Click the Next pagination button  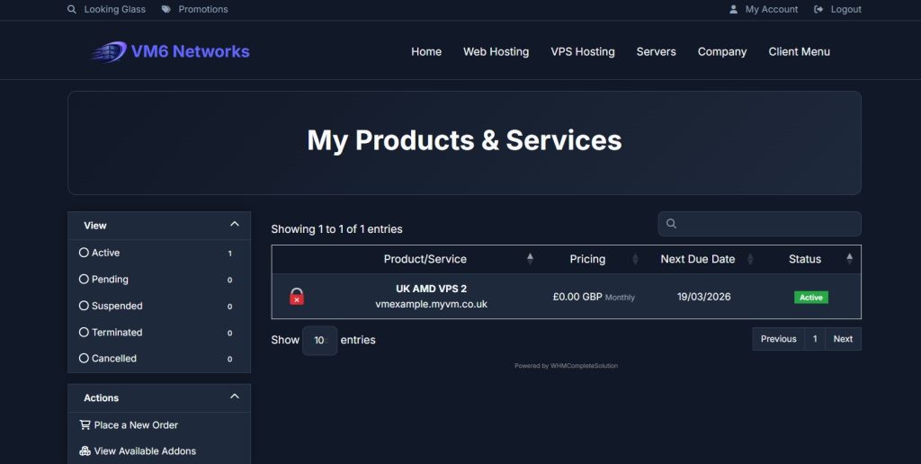(x=843, y=339)
